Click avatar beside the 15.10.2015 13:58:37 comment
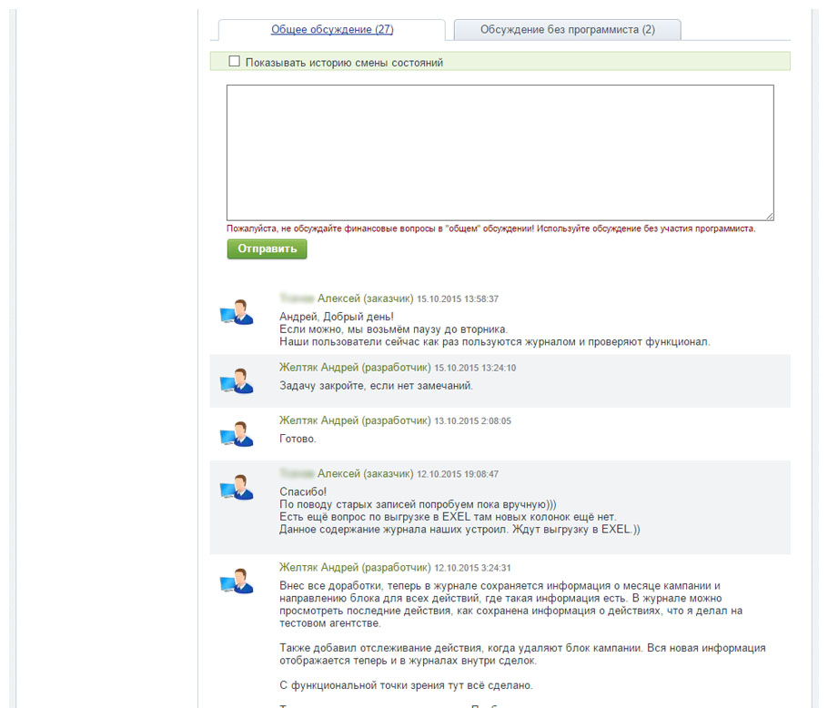This screenshot has height=708, width=828. pyautogui.click(x=237, y=312)
